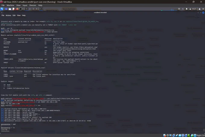
Task: Launch the text editor panel icon
Action: point(14,9)
